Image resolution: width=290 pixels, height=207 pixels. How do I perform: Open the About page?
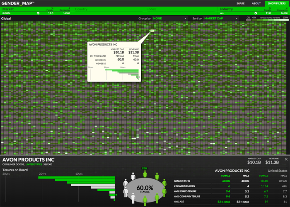(x=256, y=3)
